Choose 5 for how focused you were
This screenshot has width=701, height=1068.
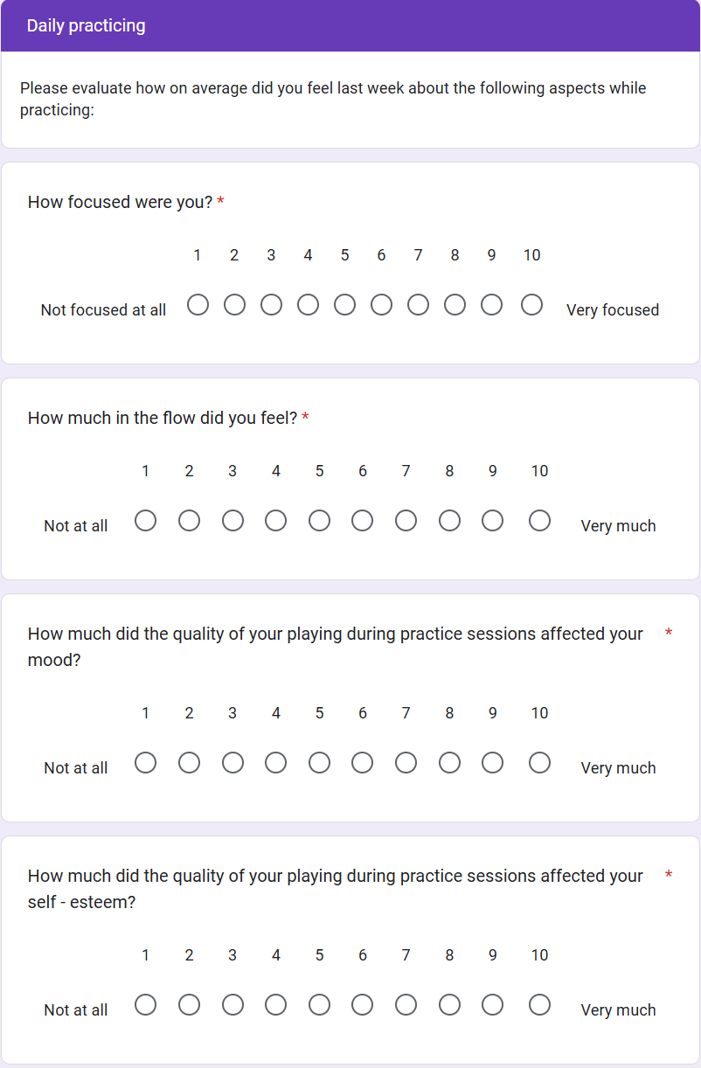point(345,305)
